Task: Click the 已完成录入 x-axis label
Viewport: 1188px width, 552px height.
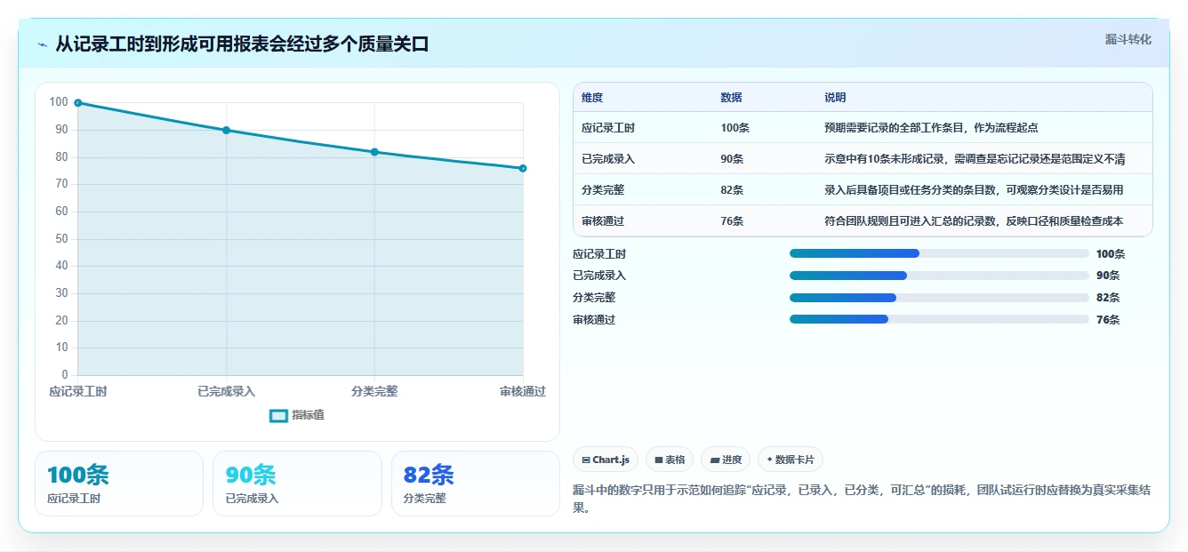Action: [x=226, y=391]
